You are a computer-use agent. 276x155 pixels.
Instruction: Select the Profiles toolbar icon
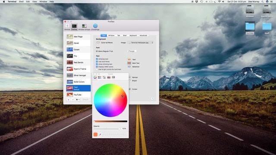pyautogui.click(x=74, y=27)
